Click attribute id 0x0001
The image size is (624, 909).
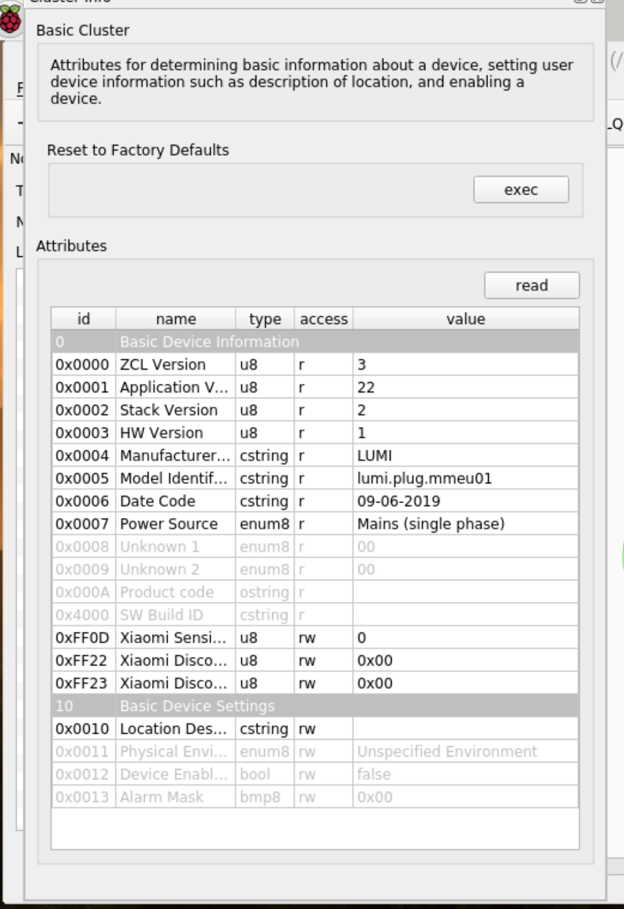point(83,387)
